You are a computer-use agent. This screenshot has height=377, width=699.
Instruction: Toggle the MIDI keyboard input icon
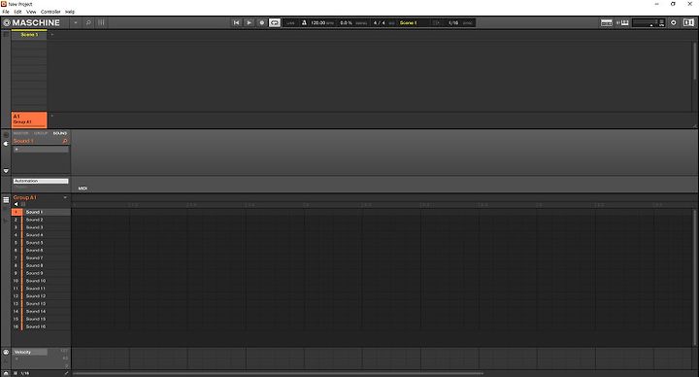pos(622,22)
